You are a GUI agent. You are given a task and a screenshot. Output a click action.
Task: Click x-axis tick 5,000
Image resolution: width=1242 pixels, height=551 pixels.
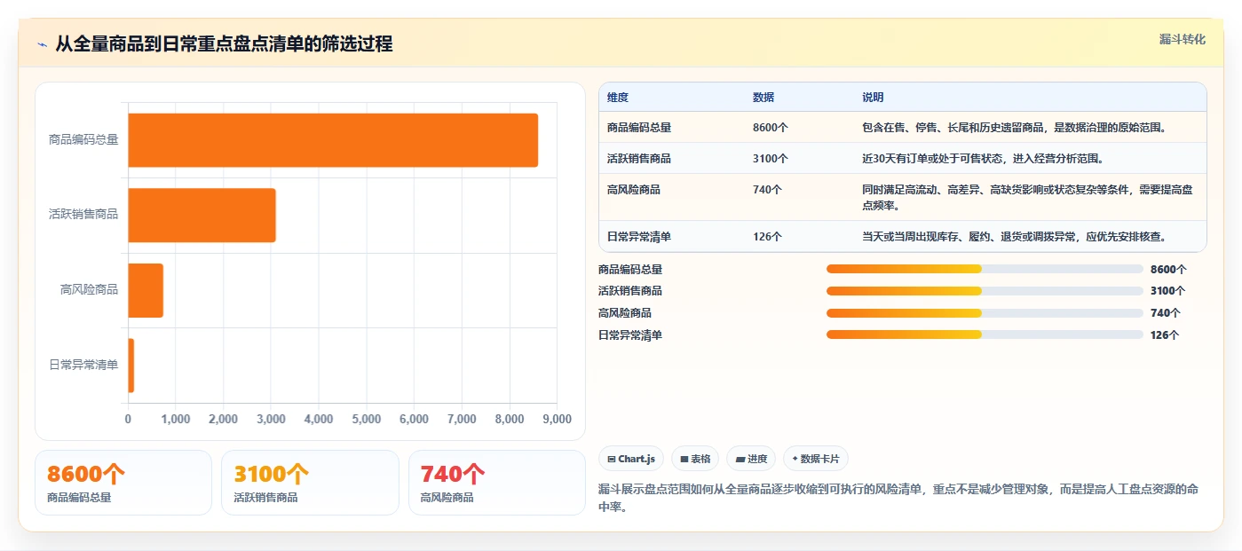click(x=367, y=420)
